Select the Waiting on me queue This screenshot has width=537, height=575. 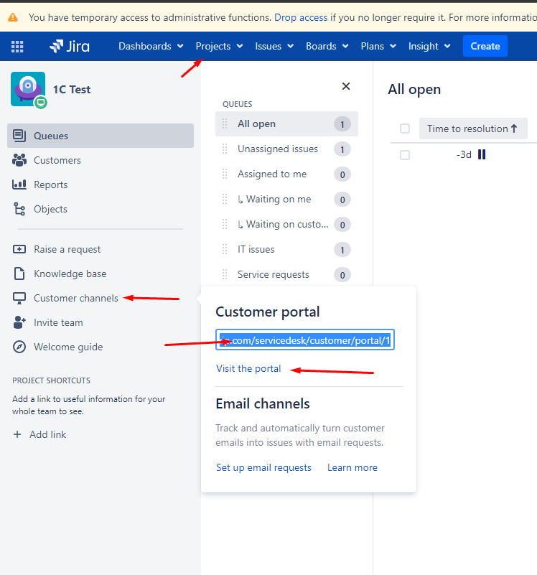pyautogui.click(x=286, y=199)
